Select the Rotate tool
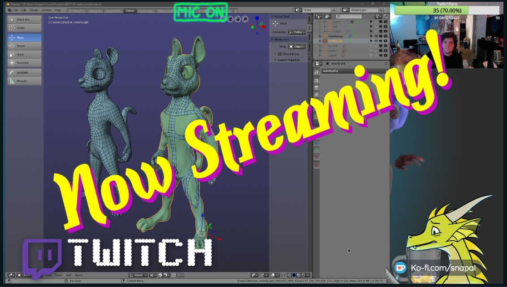This screenshot has width=507, height=287. (24, 46)
